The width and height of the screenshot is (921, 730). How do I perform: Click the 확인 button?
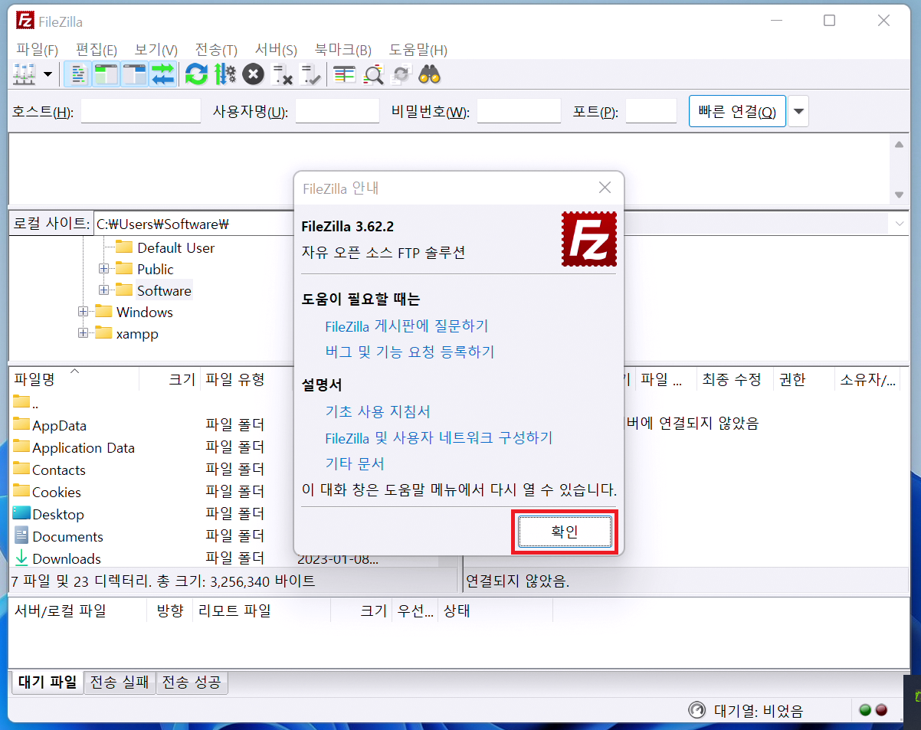(565, 532)
